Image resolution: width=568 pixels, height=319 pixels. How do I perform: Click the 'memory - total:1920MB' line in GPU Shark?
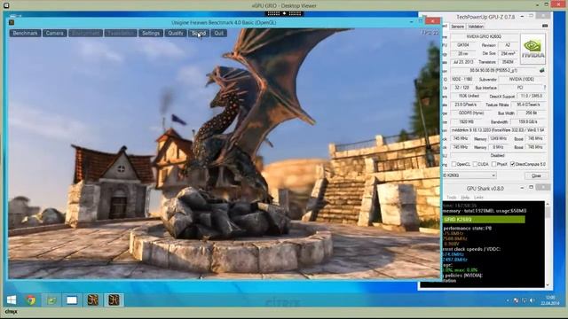click(x=485, y=211)
